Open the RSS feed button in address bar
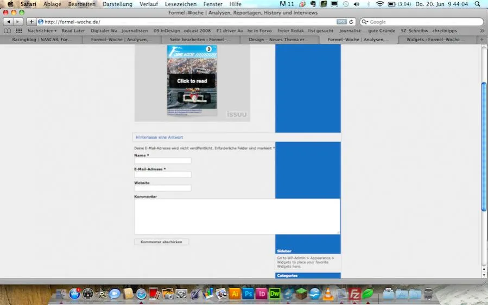Viewport: 488px width, 305px height. tap(341, 22)
